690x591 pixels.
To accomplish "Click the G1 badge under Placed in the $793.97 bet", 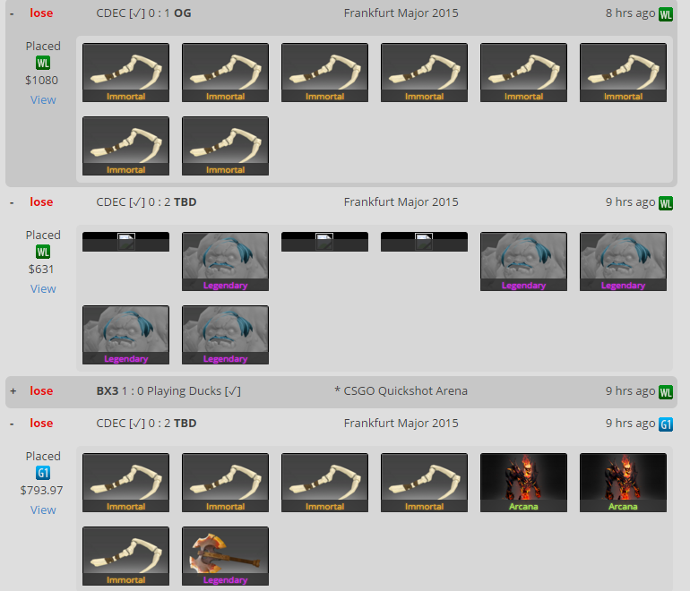I will click(43, 473).
